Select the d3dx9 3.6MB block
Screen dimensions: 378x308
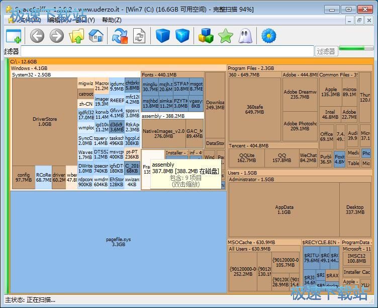(x=117, y=127)
